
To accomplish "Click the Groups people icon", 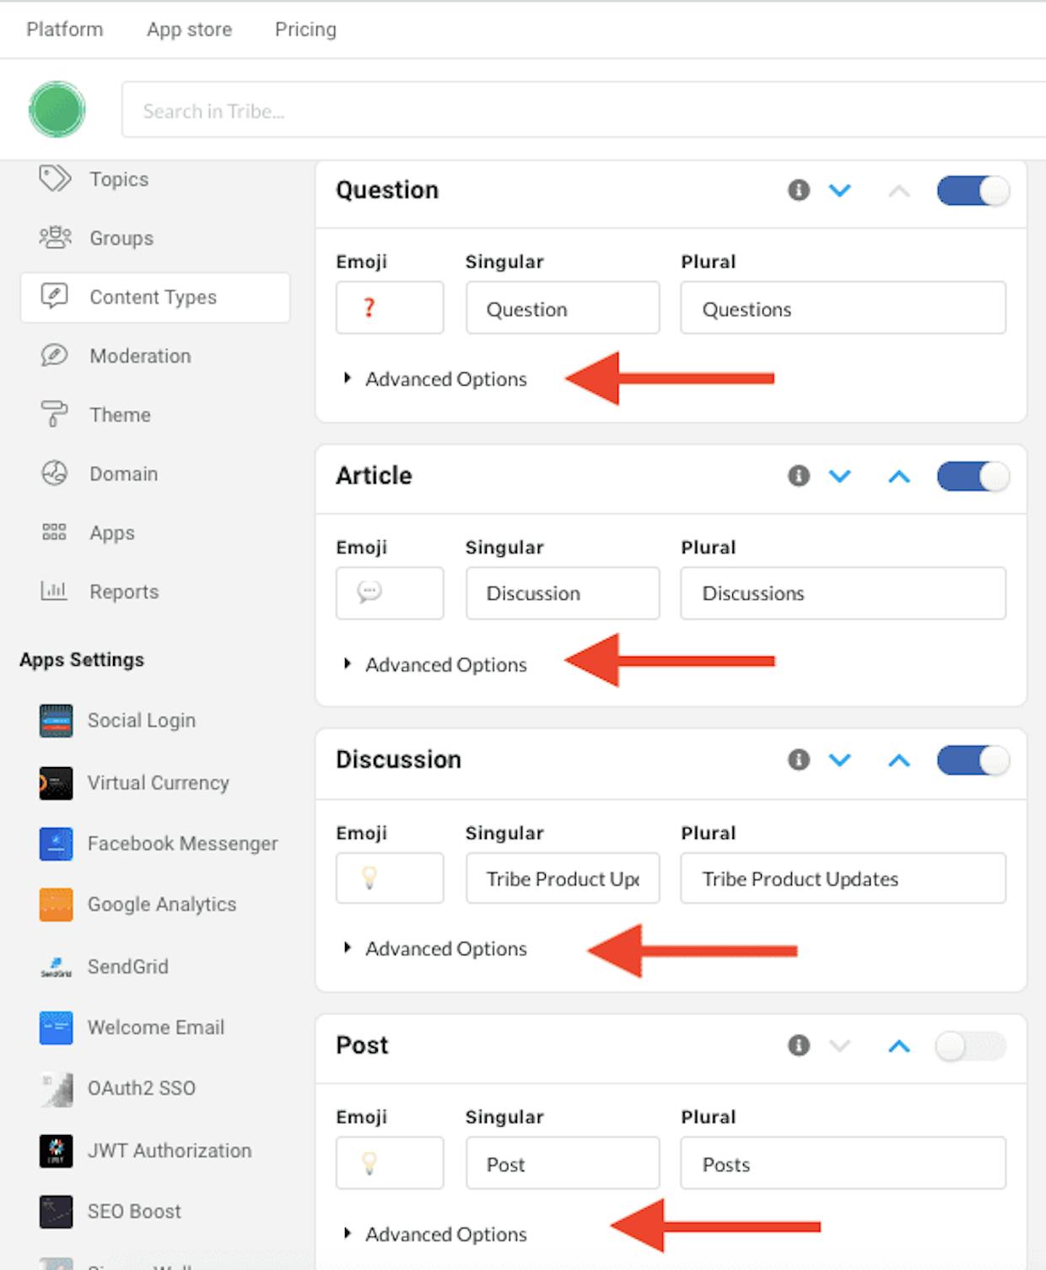I will click(x=55, y=237).
